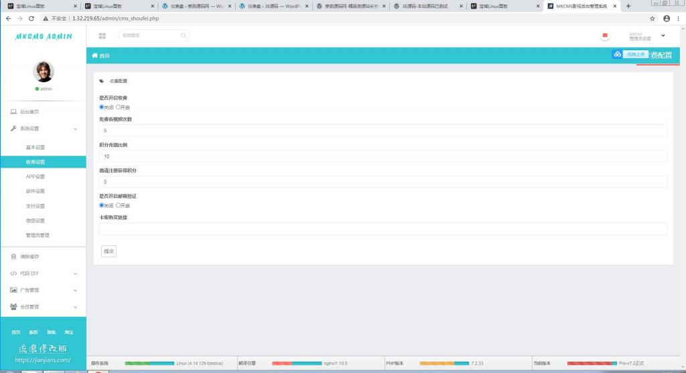Image resolution: width=686 pixels, height=373 pixels.
Task: Click the grid menu icon beside search
Action: 102,35
